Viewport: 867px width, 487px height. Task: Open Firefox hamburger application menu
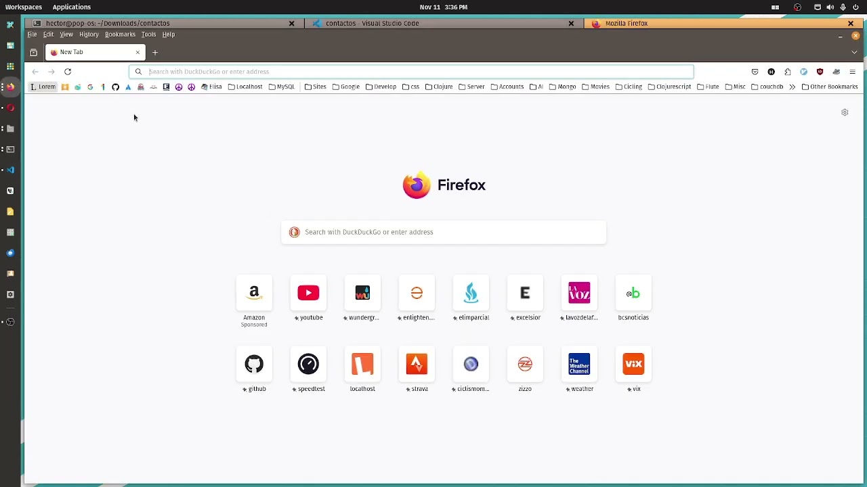852,72
